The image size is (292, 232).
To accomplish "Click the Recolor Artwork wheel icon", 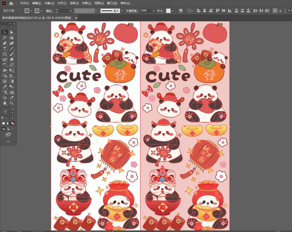I will point(180,11).
